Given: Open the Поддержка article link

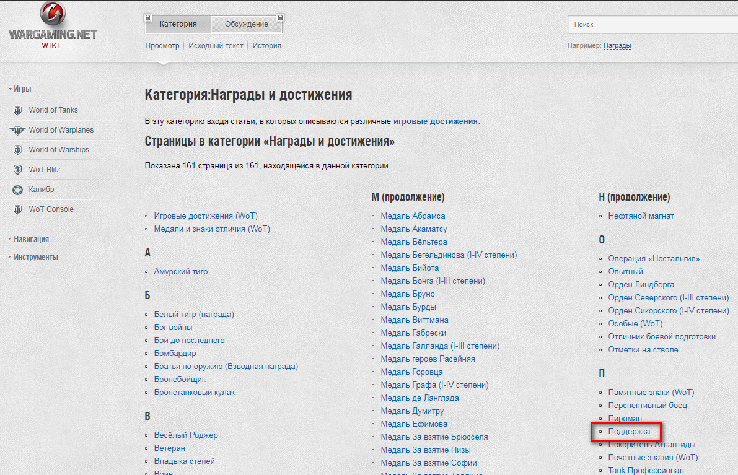Looking at the screenshot, I should click(x=629, y=432).
